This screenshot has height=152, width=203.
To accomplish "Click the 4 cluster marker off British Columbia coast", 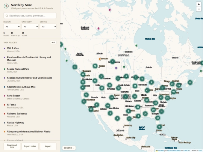I will (x=75, y=67).
